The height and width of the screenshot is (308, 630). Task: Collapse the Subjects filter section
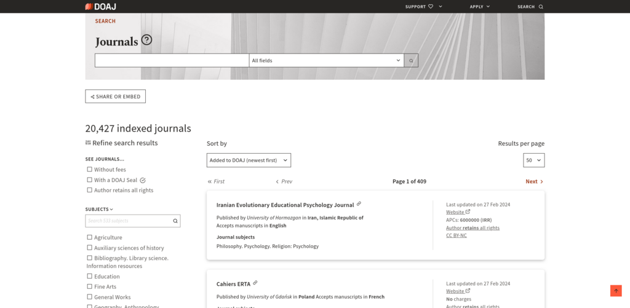pyautogui.click(x=99, y=209)
